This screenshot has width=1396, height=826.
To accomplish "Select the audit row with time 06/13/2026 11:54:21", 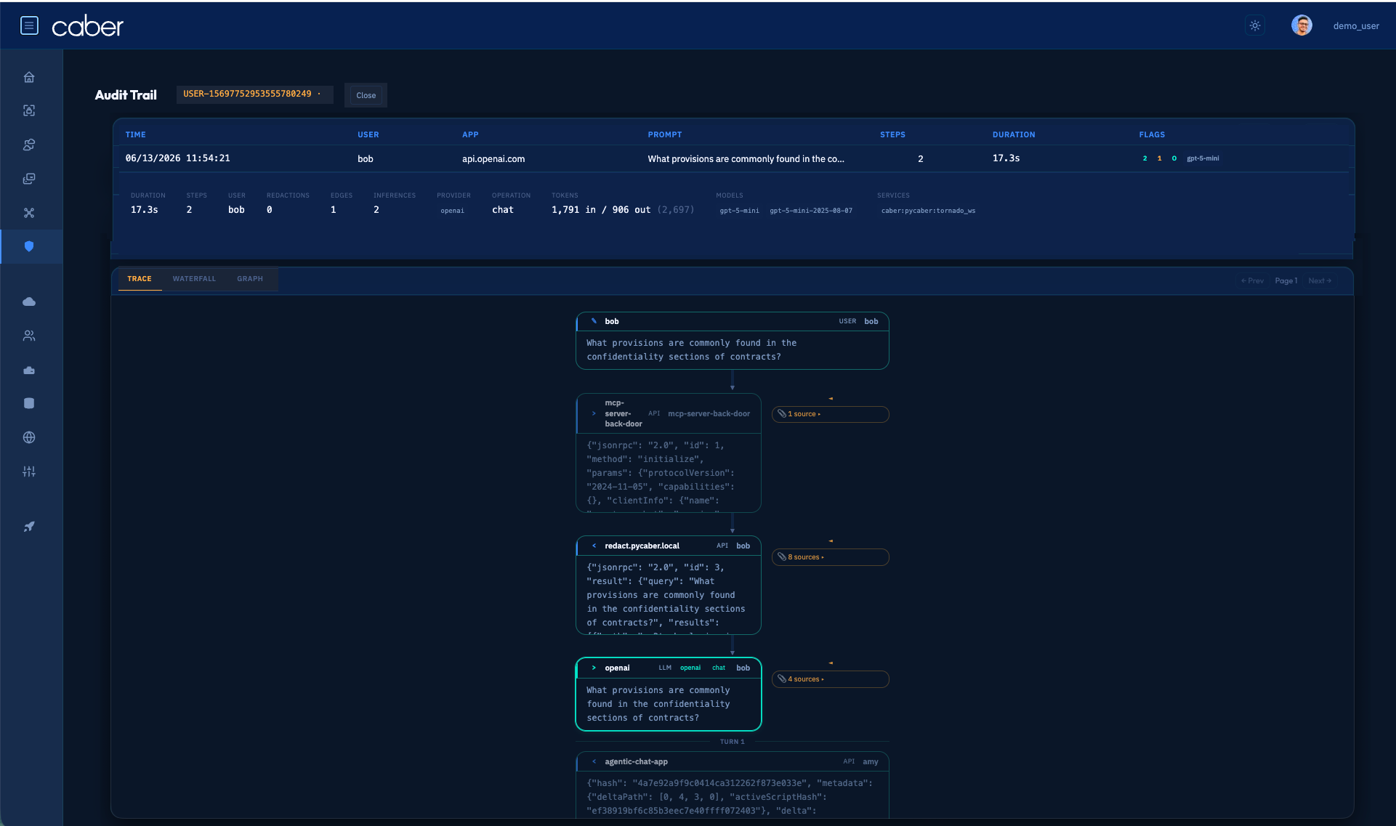I will point(733,158).
